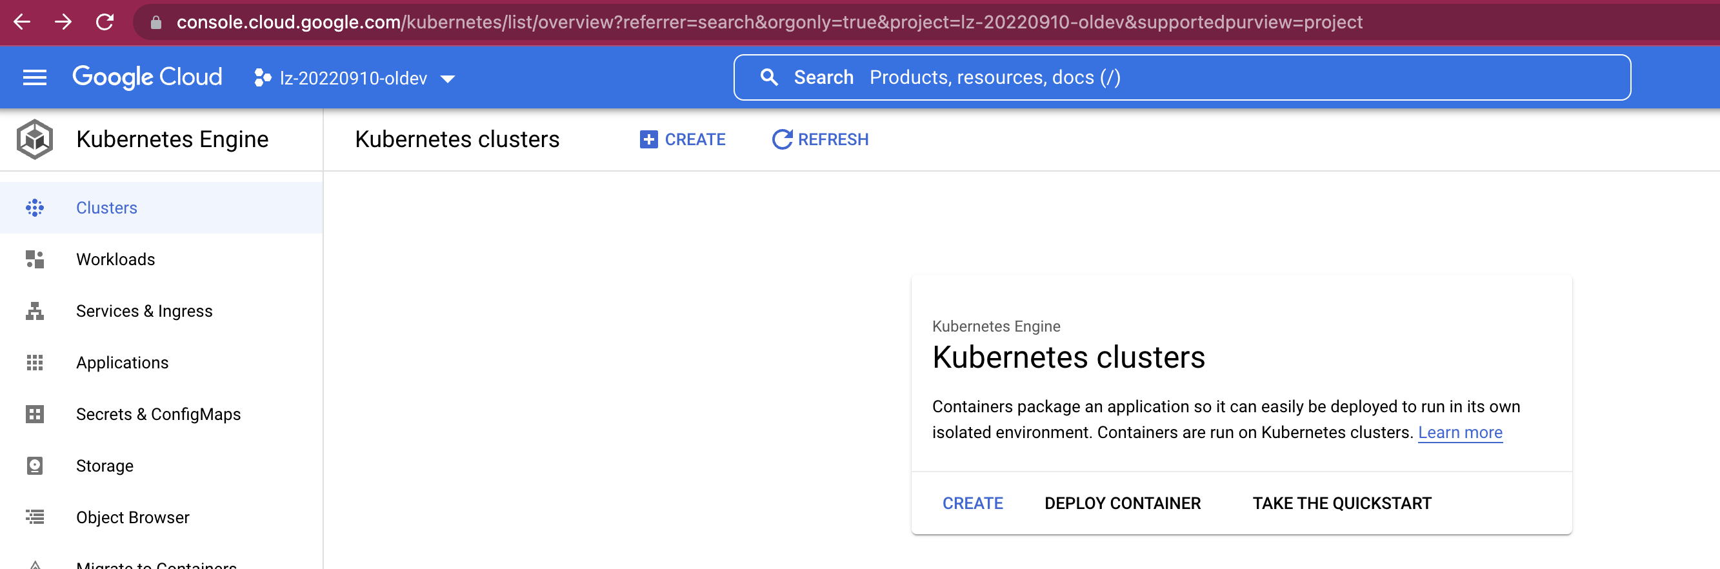Screen dimensions: 1720x569
Task: Click the CREATE button in the header
Action: click(683, 139)
